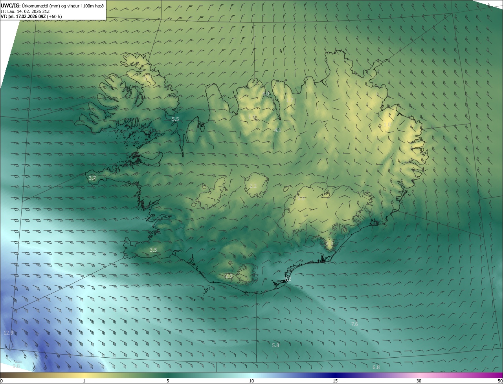This screenshot has height=384, width=503.
Task: Select the "IT: Lau. 14. 02. 2026 21Z" line
Action: point(24,11)
